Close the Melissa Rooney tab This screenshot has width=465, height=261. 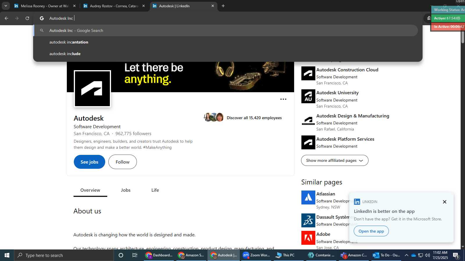tap(74, 6)
